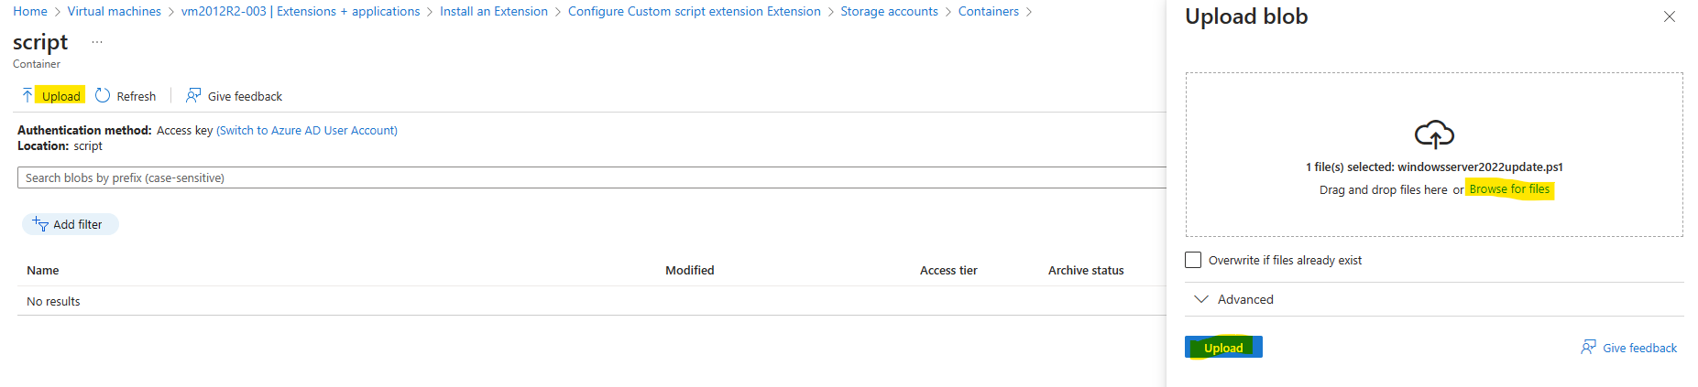Click the blue Upload button in panel

(1223, 347)
